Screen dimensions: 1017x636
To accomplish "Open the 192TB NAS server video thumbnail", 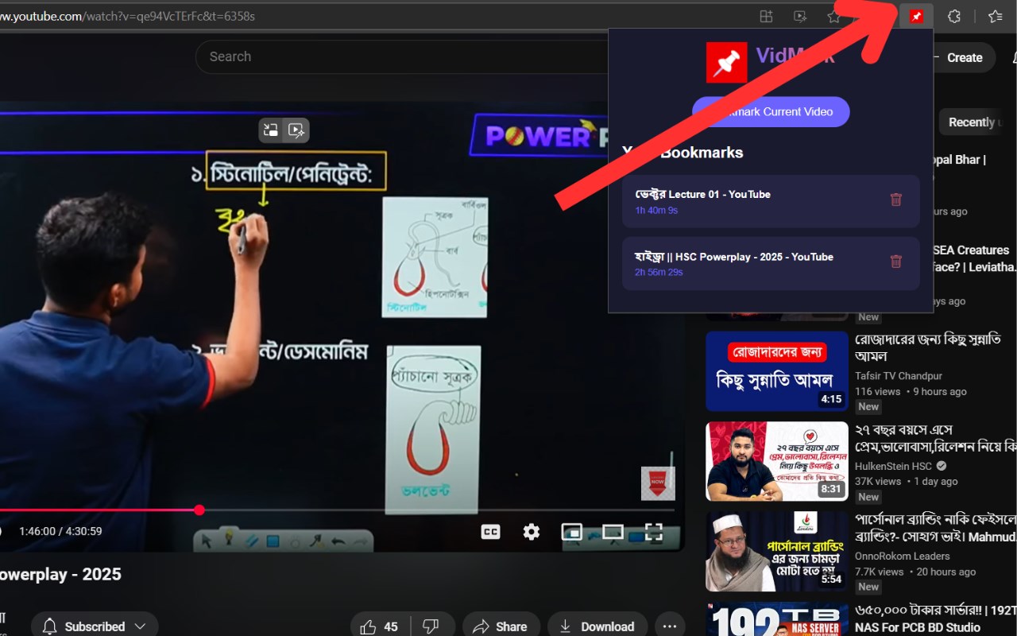I will click(x=777, y=619).
